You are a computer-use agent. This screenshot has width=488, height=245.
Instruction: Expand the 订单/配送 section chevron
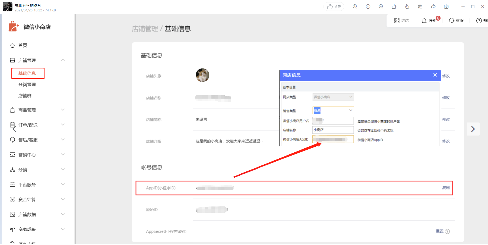(x=63, y=125)
